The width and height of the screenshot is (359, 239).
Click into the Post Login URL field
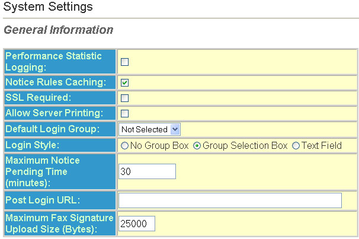[x=230, y=200]
